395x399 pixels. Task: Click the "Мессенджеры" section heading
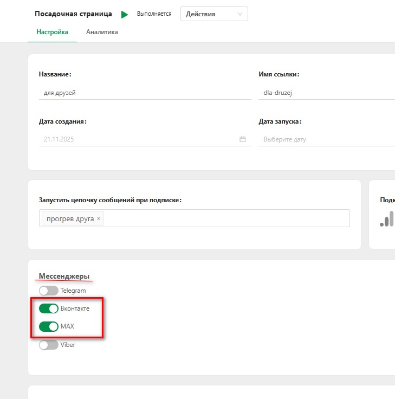64,276
